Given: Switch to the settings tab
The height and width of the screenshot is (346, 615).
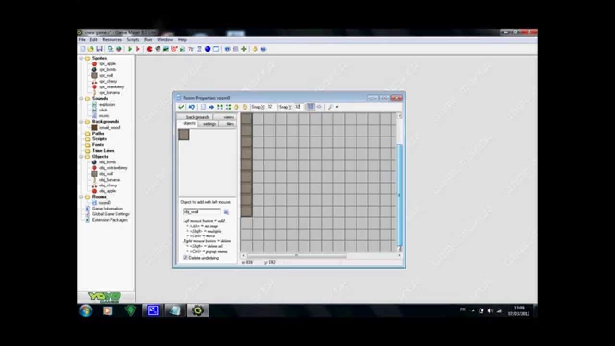Looking at the screenshot, I should coord(209,124).
